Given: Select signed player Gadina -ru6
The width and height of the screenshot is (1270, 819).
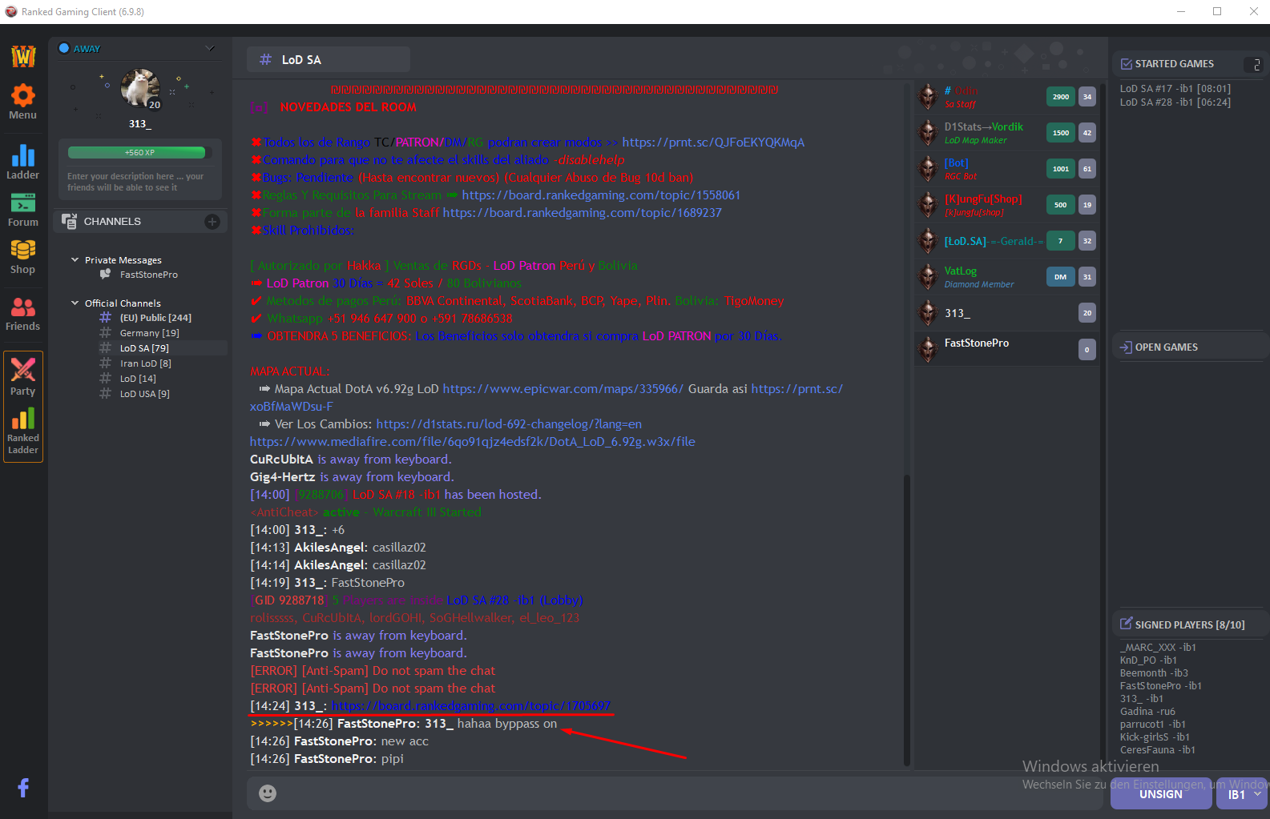Looking at the screenshot, I should click(1147, 712).
